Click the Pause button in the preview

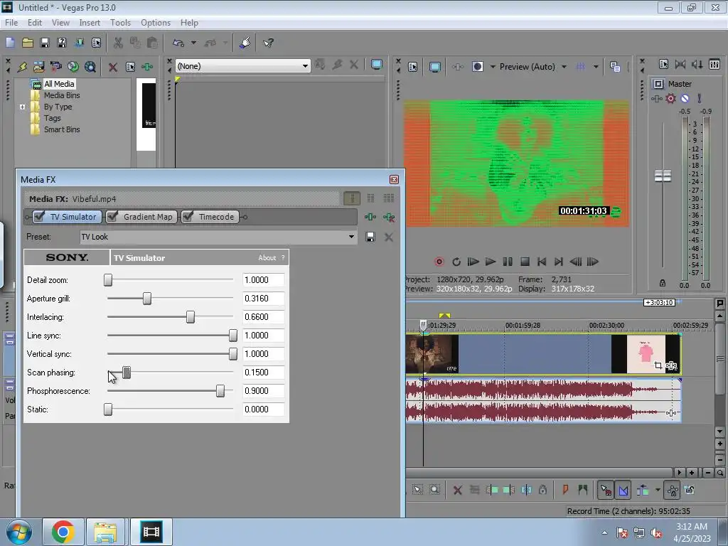[x=508, y=262]
